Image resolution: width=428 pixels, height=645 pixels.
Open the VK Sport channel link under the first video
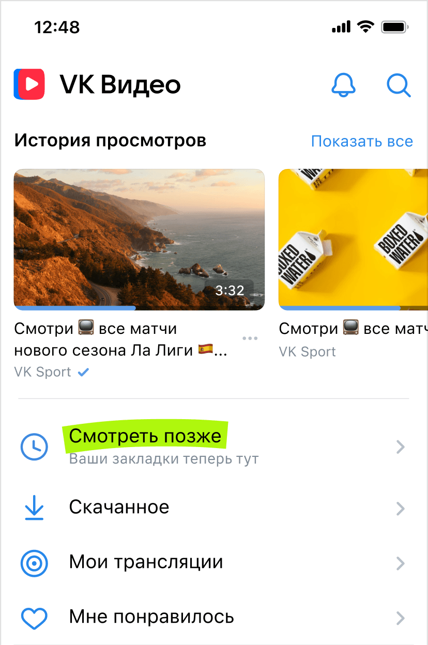coord(42,372)
